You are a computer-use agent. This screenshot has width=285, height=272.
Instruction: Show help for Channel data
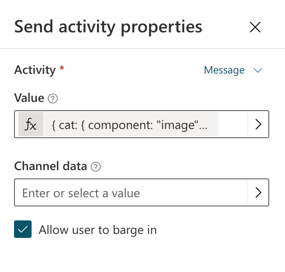point(96,167)
